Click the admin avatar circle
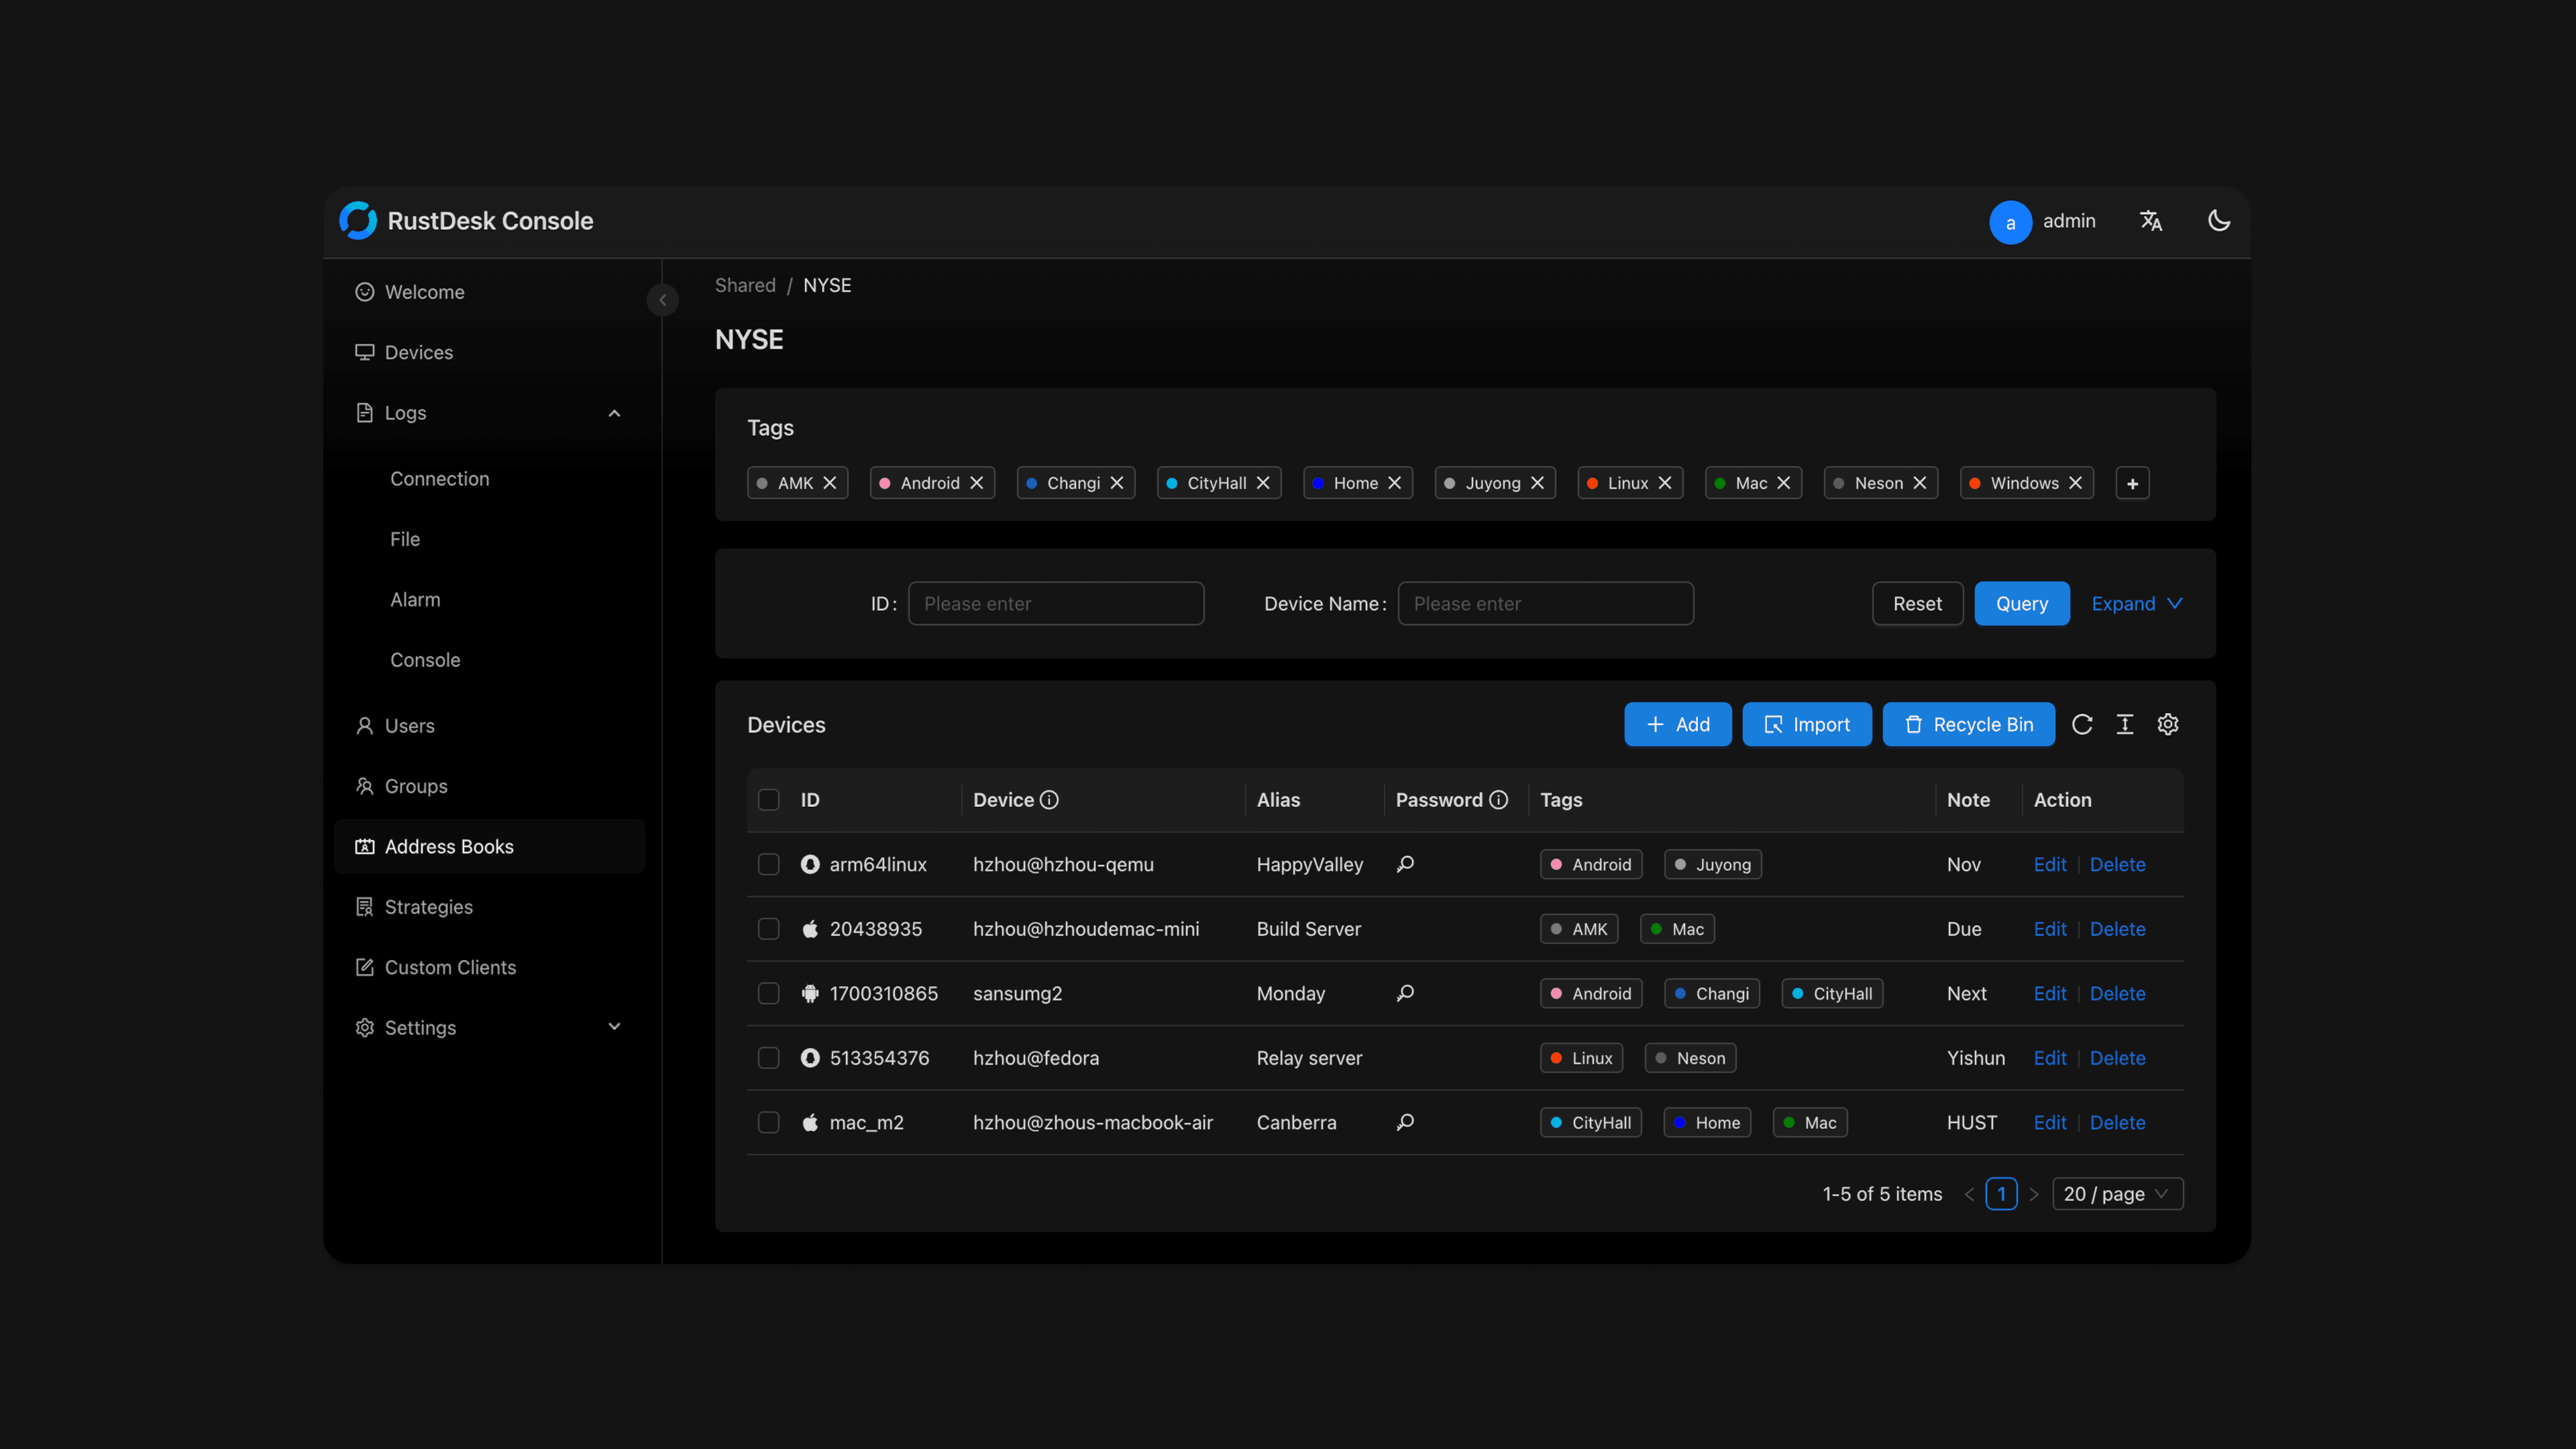Image resolution: width=2576 pixels, height=1449 pixels. point(2010,222)
